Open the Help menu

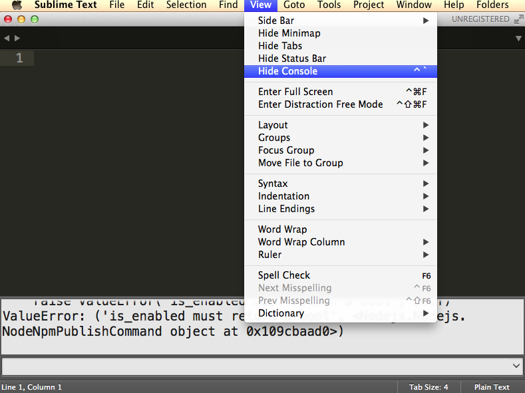tap(454, 5)
